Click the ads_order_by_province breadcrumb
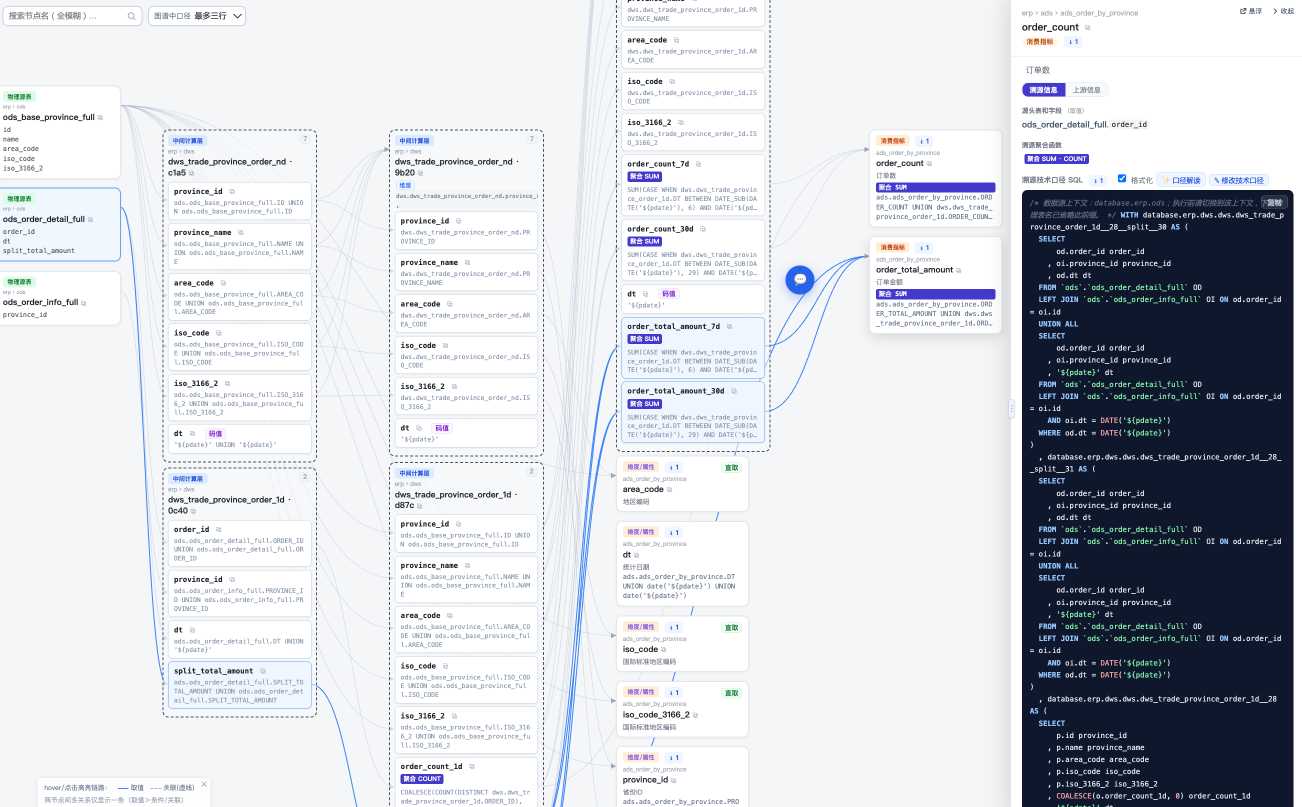This screenshot has height=807, width=1302. (1098, 13)
